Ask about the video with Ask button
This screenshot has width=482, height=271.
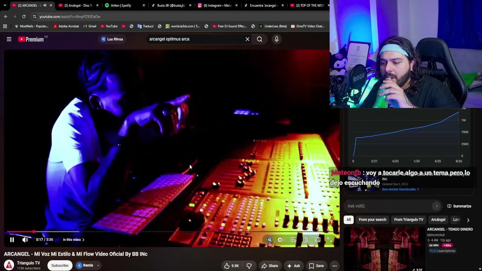[x=293, y=266]
